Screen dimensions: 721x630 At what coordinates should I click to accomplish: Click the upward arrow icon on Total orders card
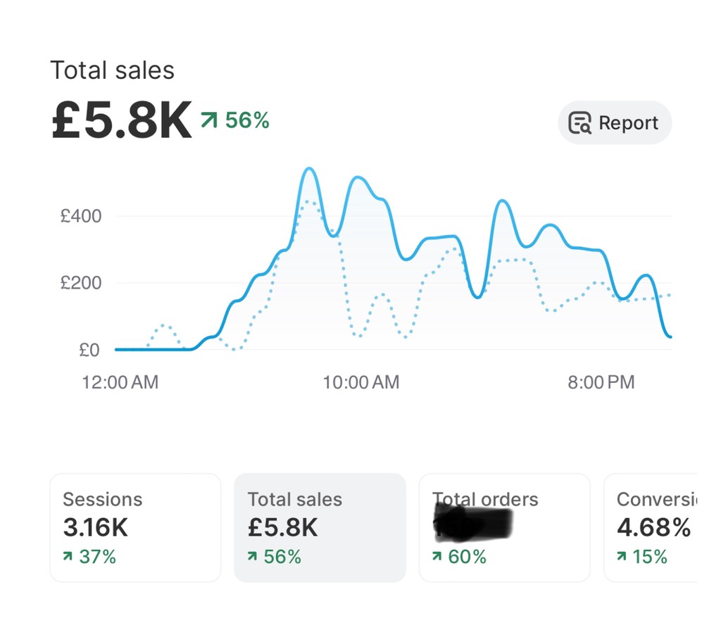[437, 557]
